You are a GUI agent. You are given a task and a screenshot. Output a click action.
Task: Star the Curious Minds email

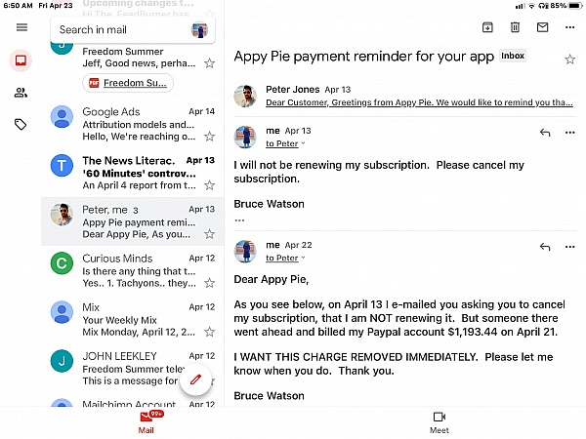point(209,283)
